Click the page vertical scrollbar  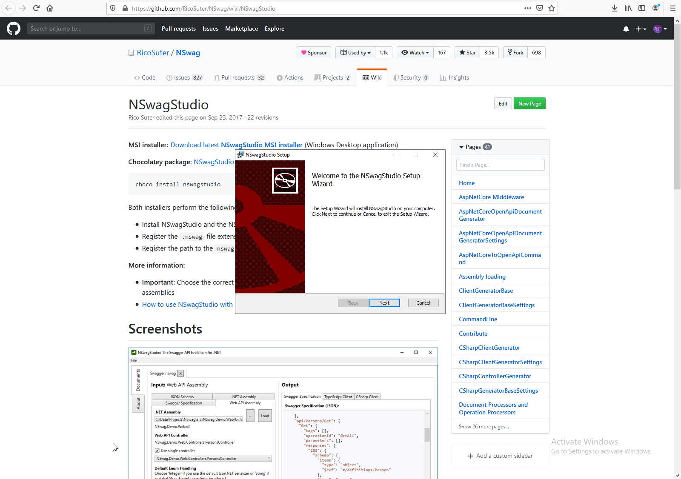tap(677, 106)
